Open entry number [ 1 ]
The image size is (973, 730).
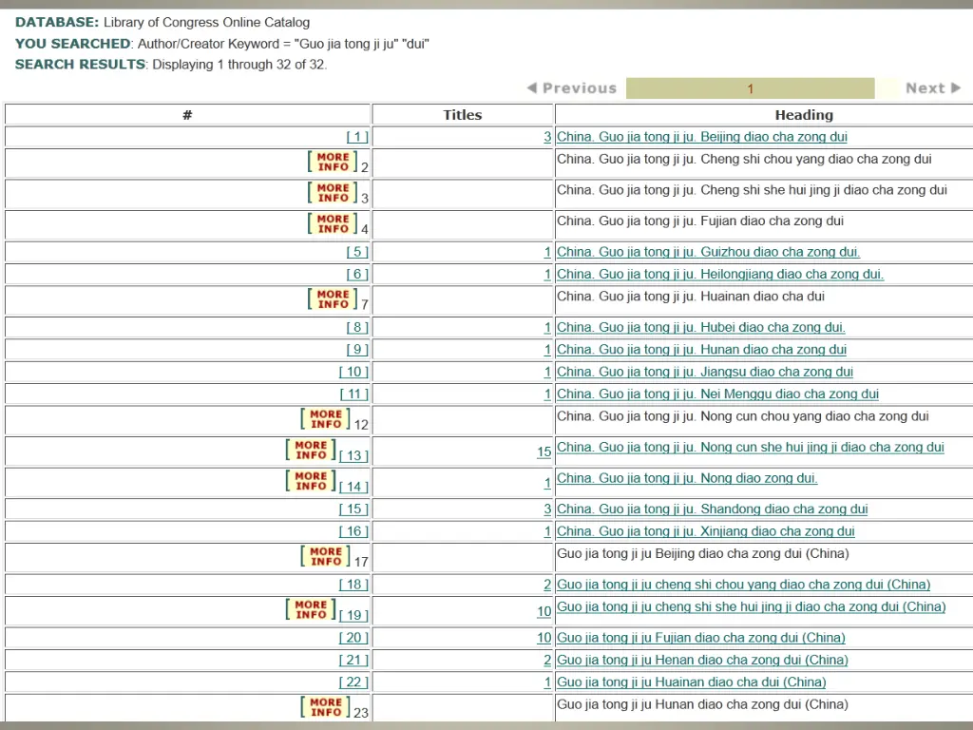point(357,137)
